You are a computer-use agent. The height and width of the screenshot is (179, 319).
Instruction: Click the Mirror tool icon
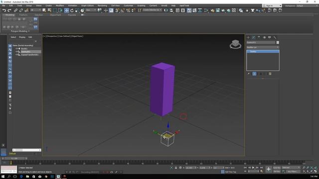[x=166, y=10]
